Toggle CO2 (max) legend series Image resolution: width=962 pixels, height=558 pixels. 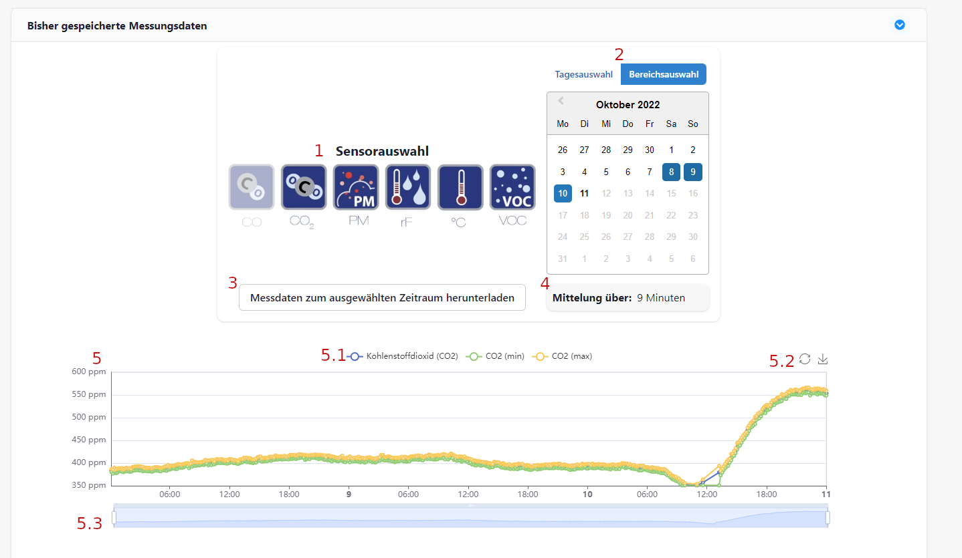click(x=562, y=356)
